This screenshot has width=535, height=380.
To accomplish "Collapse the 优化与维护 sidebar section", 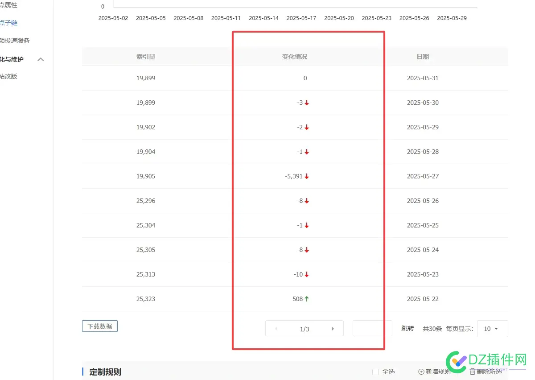I will [41, 59].
